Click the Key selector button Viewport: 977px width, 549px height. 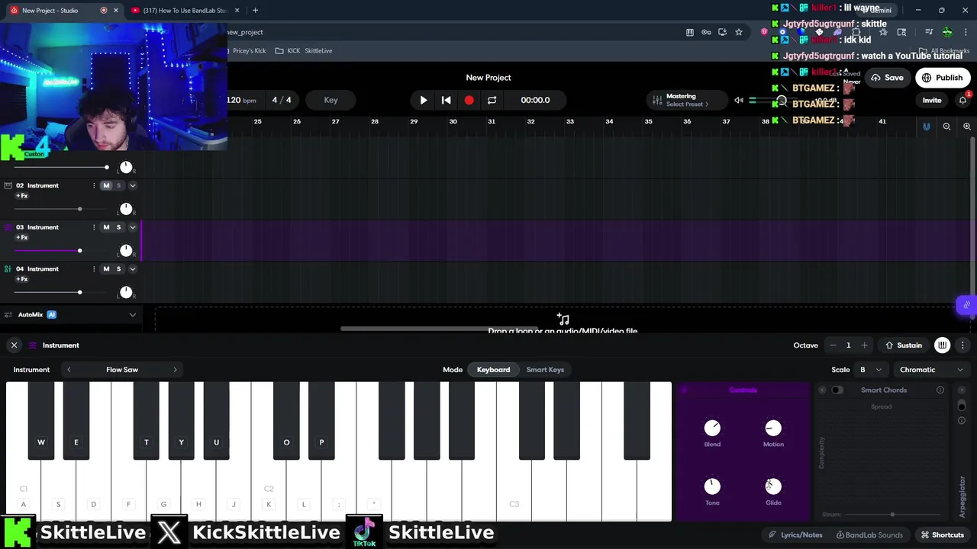point(331,100)
